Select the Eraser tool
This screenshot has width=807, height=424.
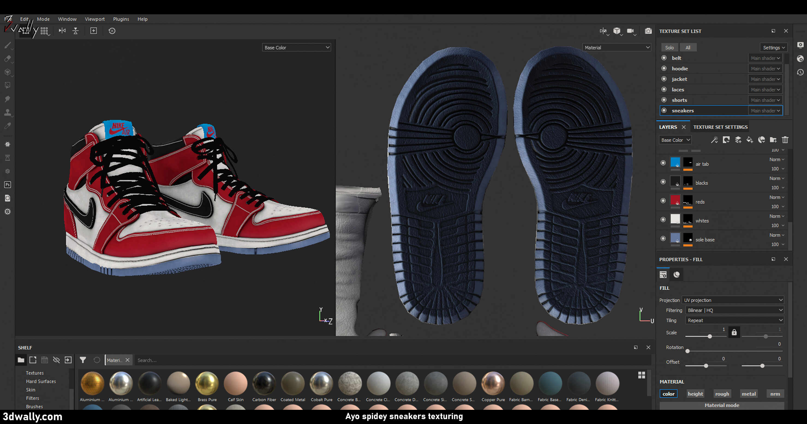8,59
